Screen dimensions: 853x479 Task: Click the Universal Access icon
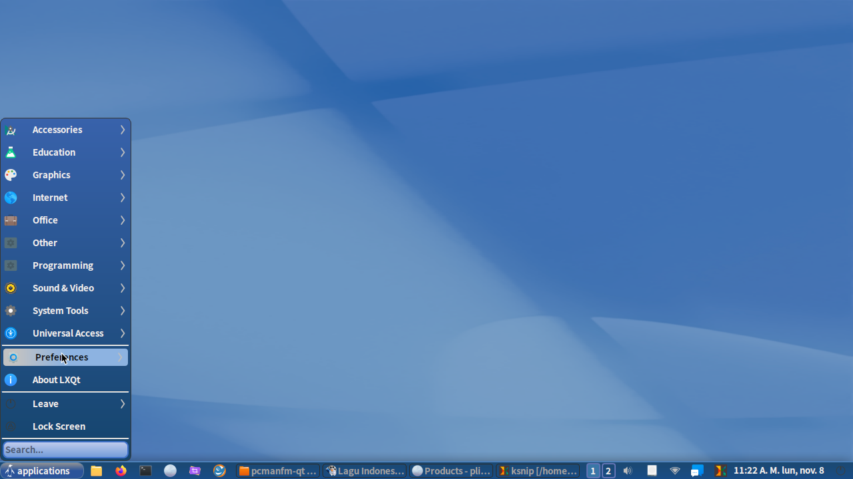pyautogui.click(x=11, y=333)
